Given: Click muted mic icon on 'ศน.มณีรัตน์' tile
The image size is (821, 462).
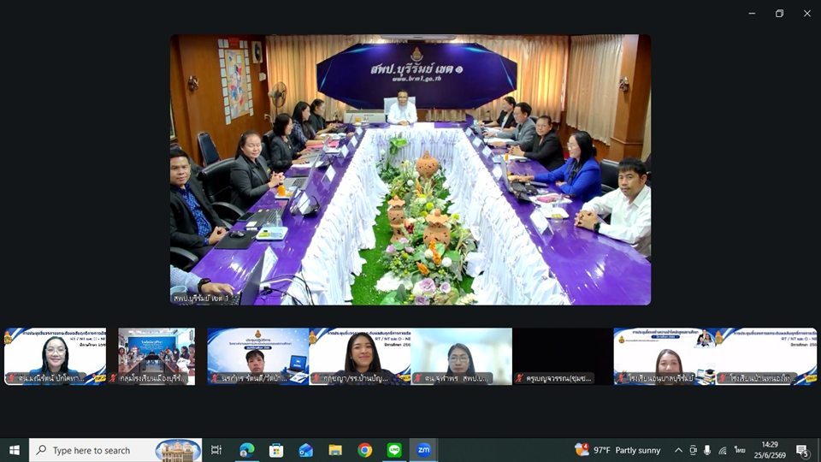Looking at the screenshot, I should click(11, 377).
